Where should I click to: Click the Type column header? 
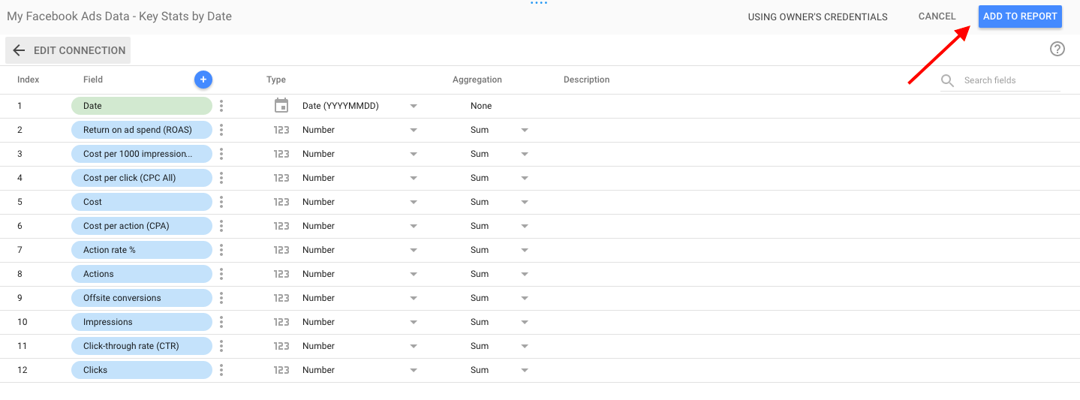click(276, 80)
